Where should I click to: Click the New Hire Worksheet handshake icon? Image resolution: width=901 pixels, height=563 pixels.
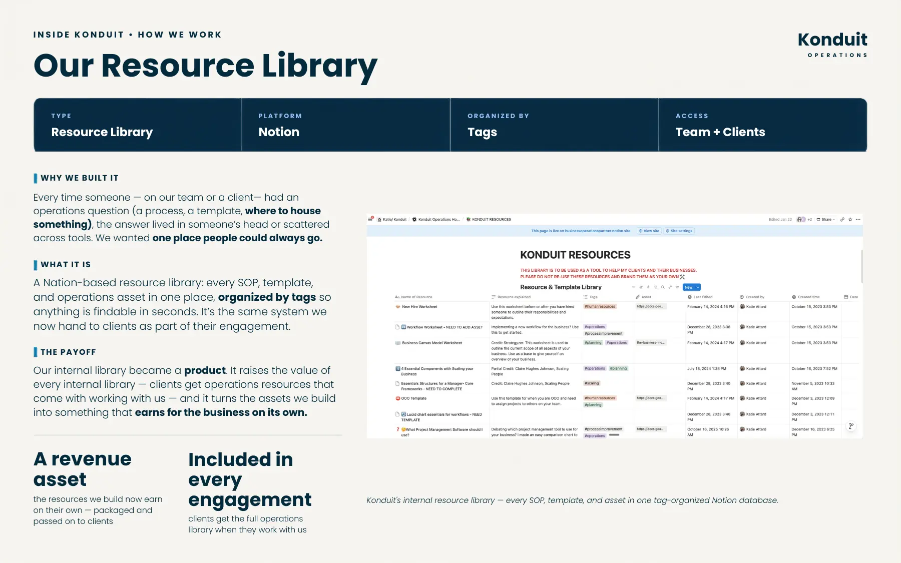coord(398,307)
